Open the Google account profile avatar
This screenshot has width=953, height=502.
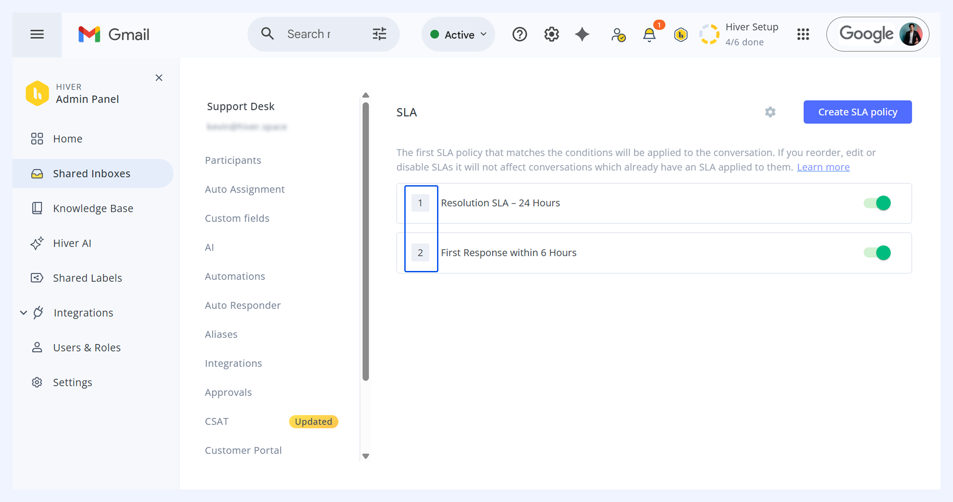click(911, 34)
